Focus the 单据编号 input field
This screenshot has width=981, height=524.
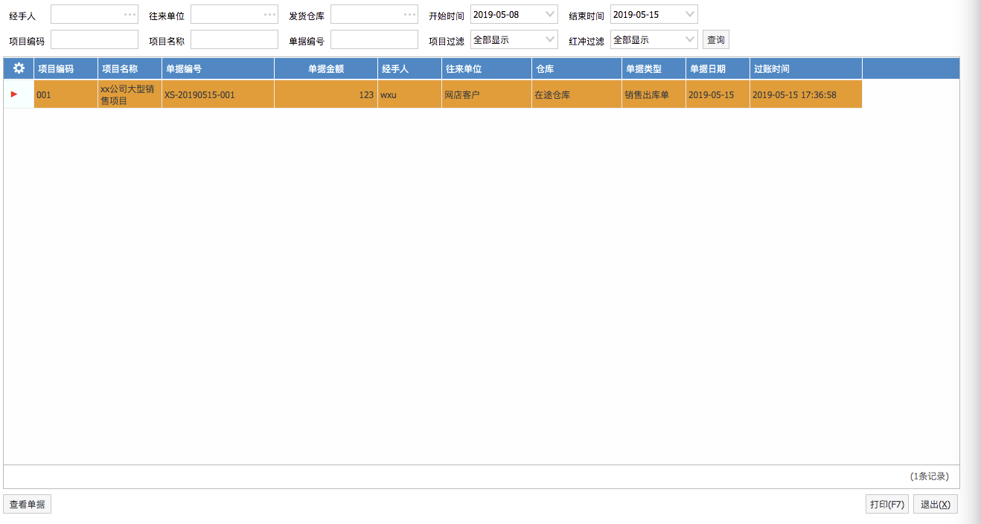(374, 39)
